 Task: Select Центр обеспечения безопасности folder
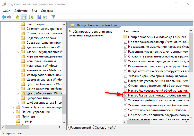coord(41,89)
